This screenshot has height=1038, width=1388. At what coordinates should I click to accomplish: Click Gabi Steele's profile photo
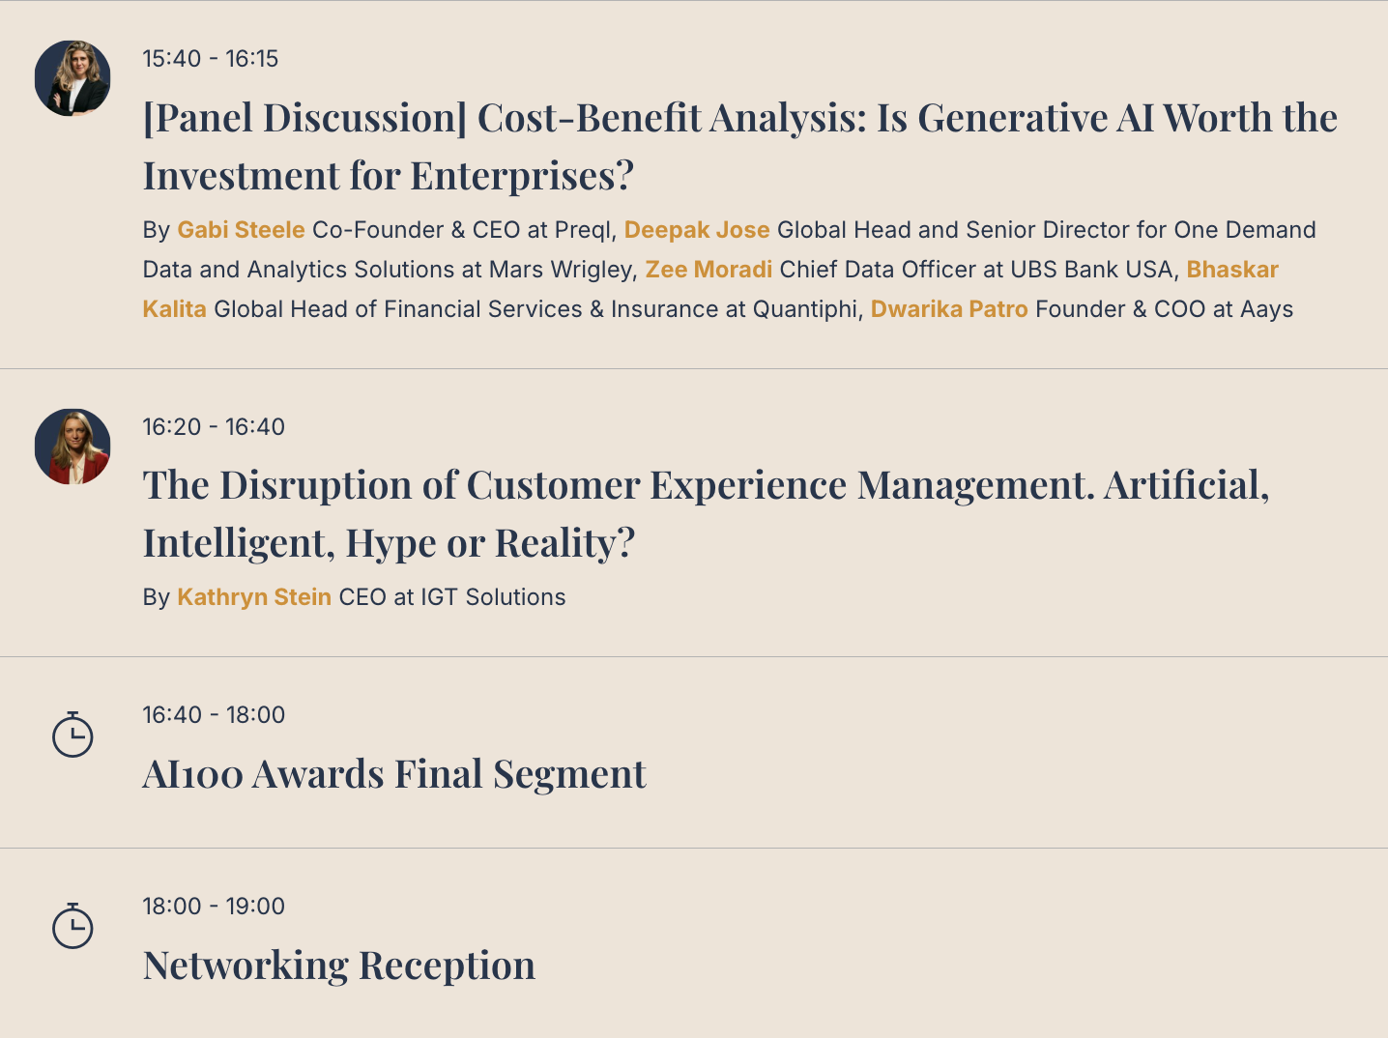tap(72, 78)
